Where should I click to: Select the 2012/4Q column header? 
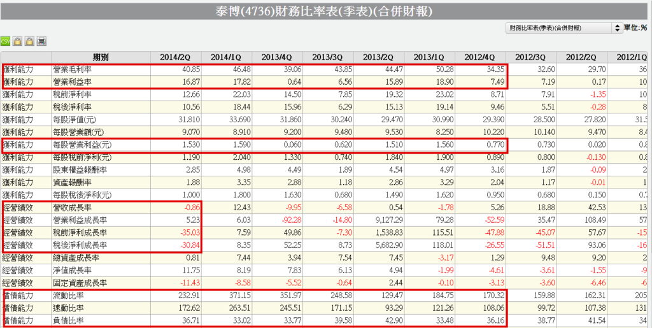(x=480, y=57)
